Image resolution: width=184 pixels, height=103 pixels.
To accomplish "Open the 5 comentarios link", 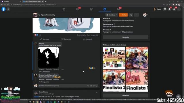I will point(82,35).
